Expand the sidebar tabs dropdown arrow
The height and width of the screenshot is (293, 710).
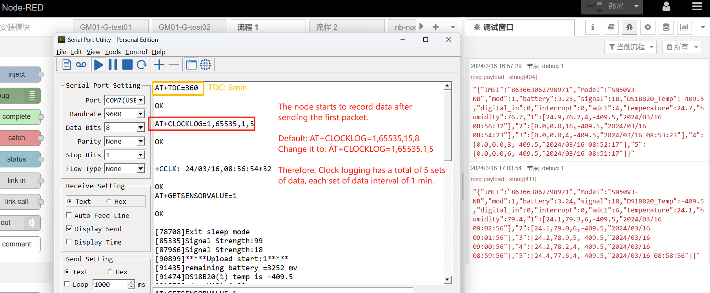(x=703, y=27)
